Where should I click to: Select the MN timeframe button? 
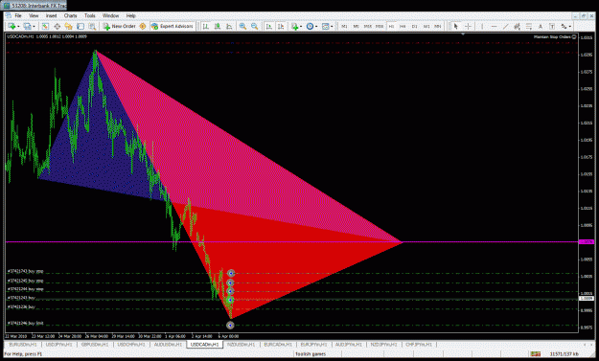tap(438, 26)
